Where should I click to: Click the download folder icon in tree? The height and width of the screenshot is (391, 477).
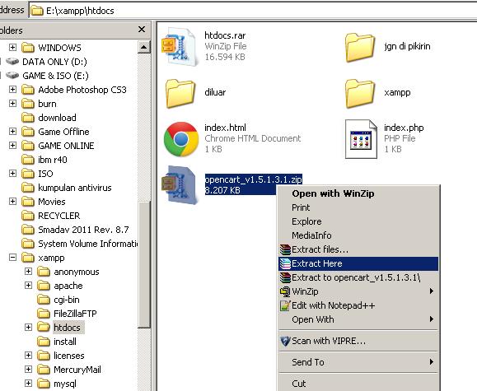point(28,118)
